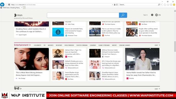Open the Hema Malini airport photo

(x=142, y=59)
